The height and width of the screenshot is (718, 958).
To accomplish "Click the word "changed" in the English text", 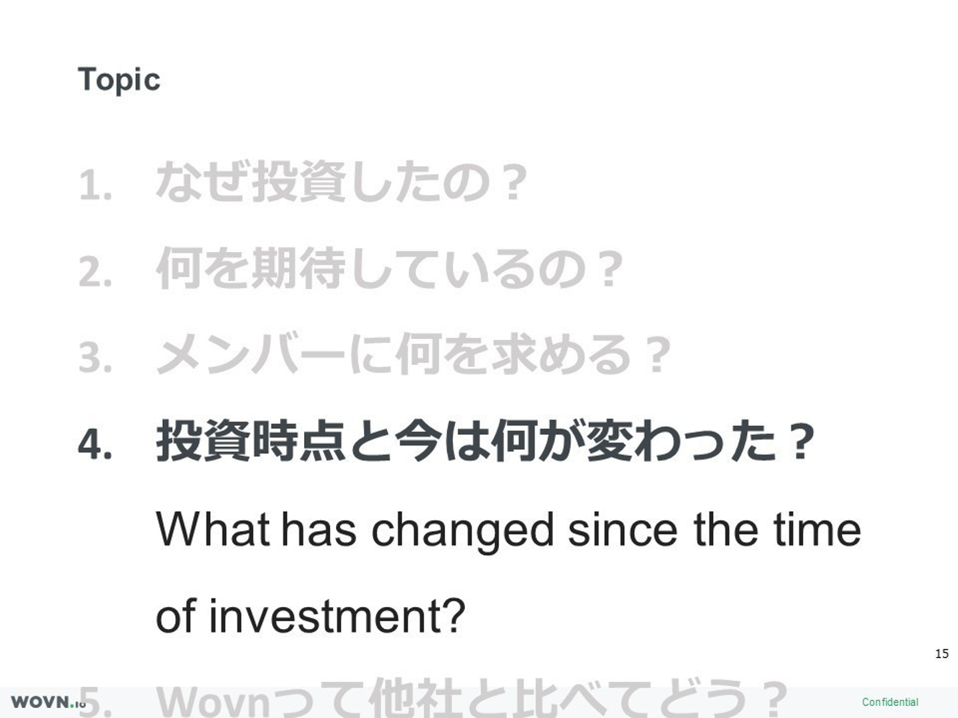I will [x=462, y=531].
